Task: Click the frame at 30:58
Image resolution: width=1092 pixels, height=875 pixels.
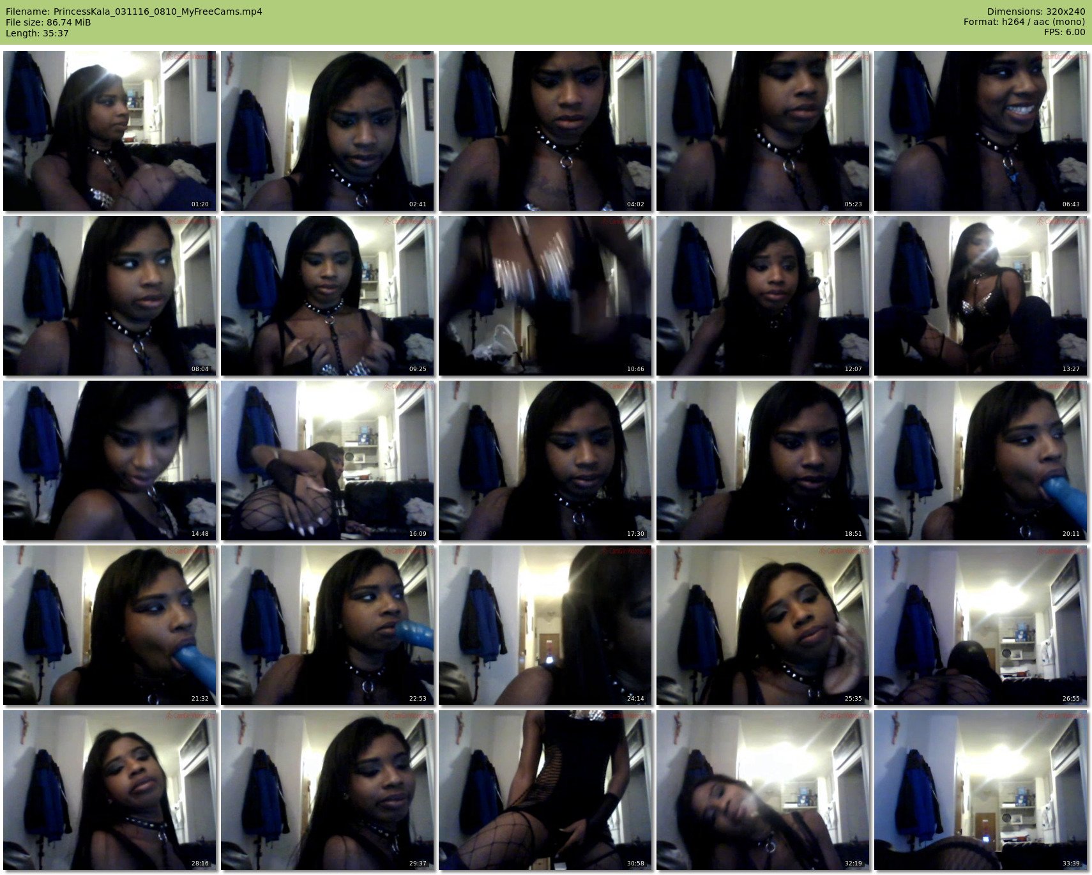Action: pos(545,790)
